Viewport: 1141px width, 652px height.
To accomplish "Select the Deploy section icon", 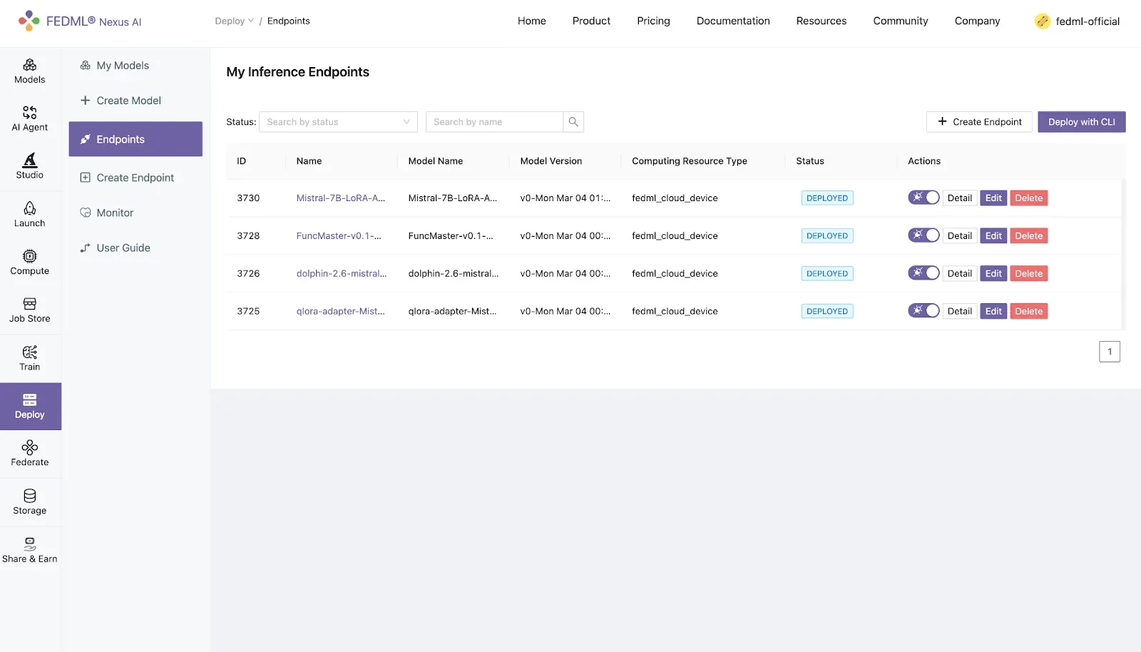I will coord(30,399).
